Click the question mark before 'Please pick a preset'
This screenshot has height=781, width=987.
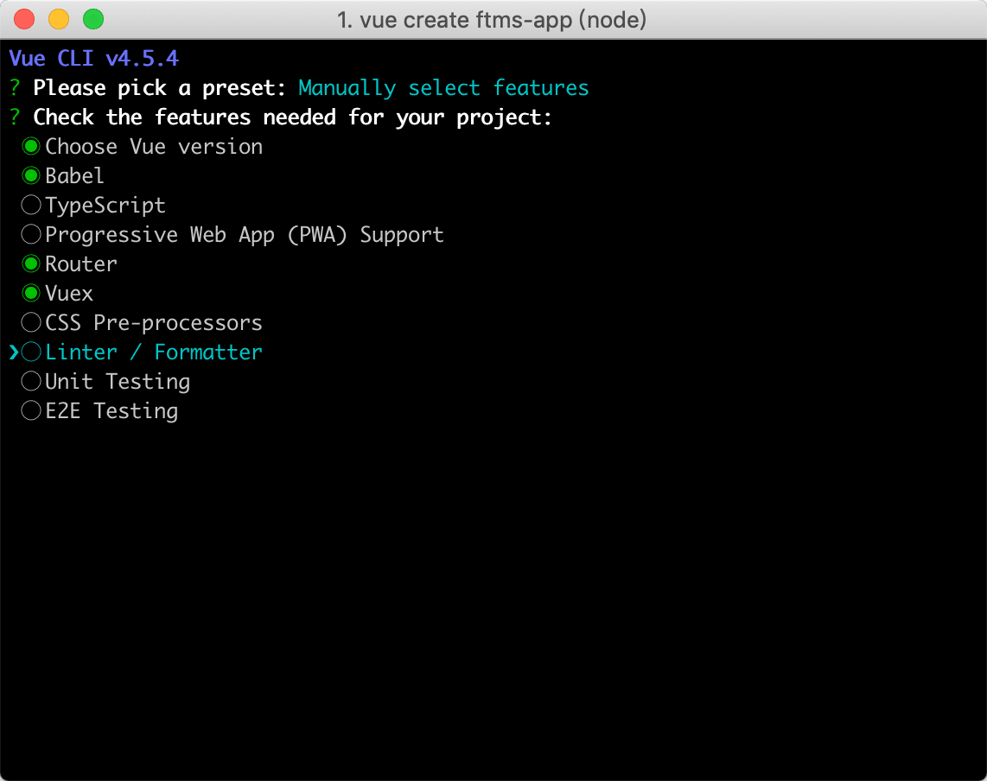pyautogui.click(x=15, y=88)
